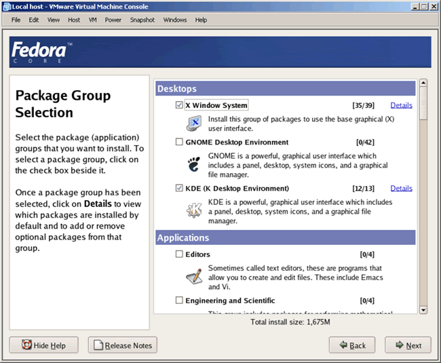
Task: Click the Editors notepad pencil icon
Action: click(x=195, y=276)
